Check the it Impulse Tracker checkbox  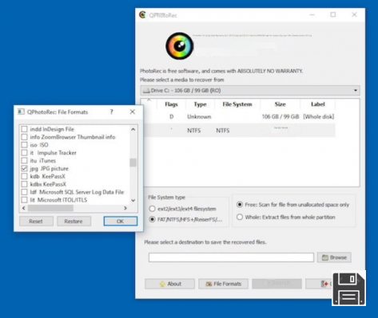pos(24,153)
